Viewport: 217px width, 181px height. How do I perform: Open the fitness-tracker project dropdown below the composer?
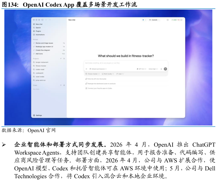pos(93,74)
